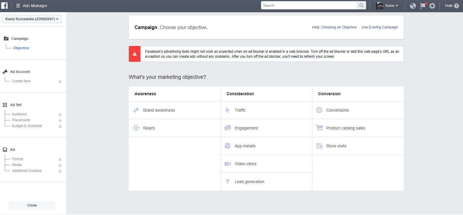The image size is (463, 215).
Task: Select the App installs objective
Action: point(266,146)
